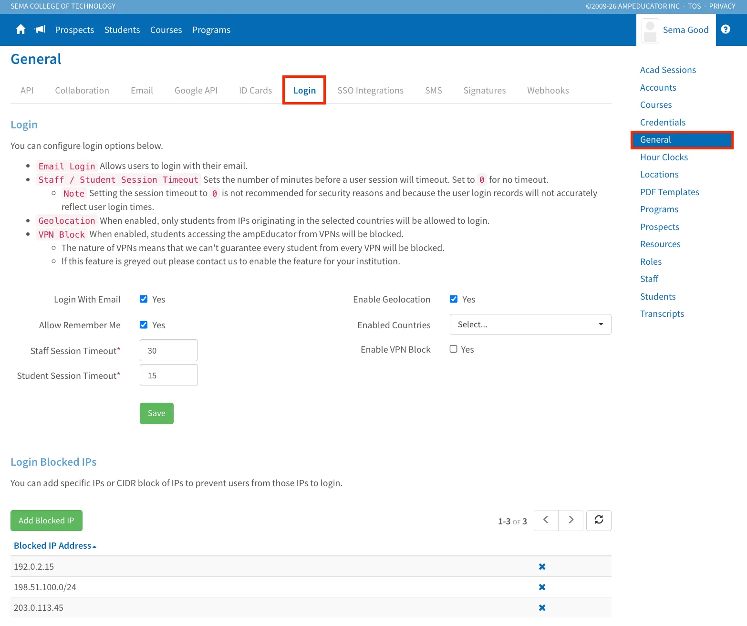
Task: Focus the Student Session Timeout field
Action: (169, 375)
